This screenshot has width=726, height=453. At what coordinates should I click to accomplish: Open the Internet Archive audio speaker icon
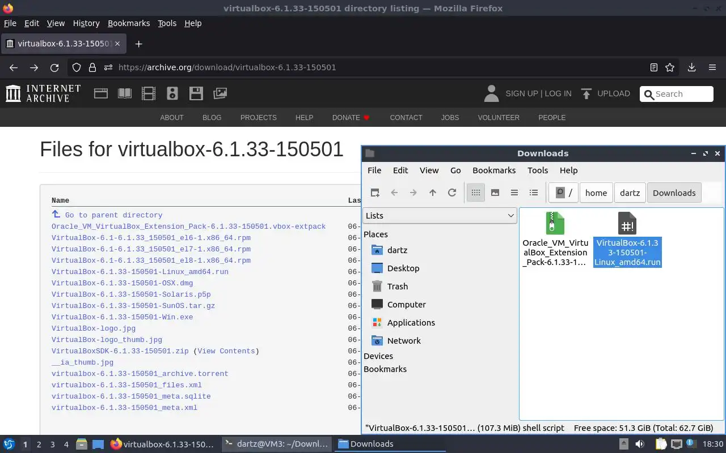(172, 93)
